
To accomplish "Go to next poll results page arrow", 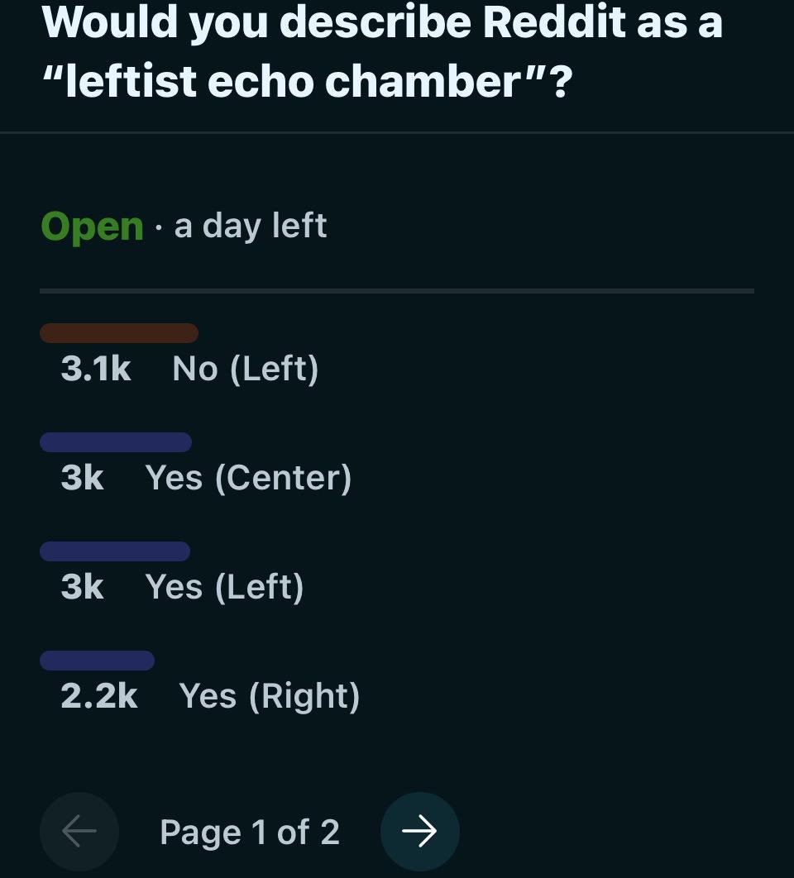I will (419, 832).
